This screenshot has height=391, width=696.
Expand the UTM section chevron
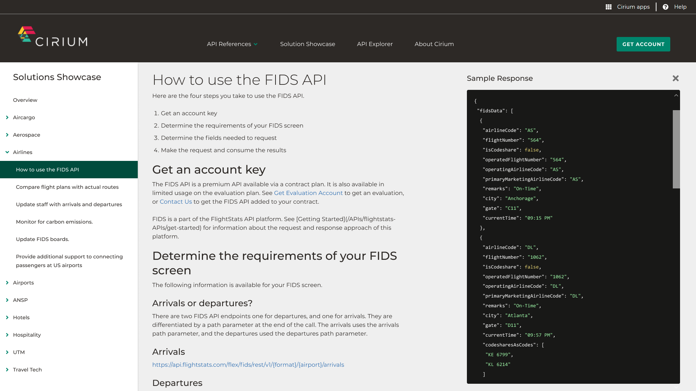[x=7, y=352]
